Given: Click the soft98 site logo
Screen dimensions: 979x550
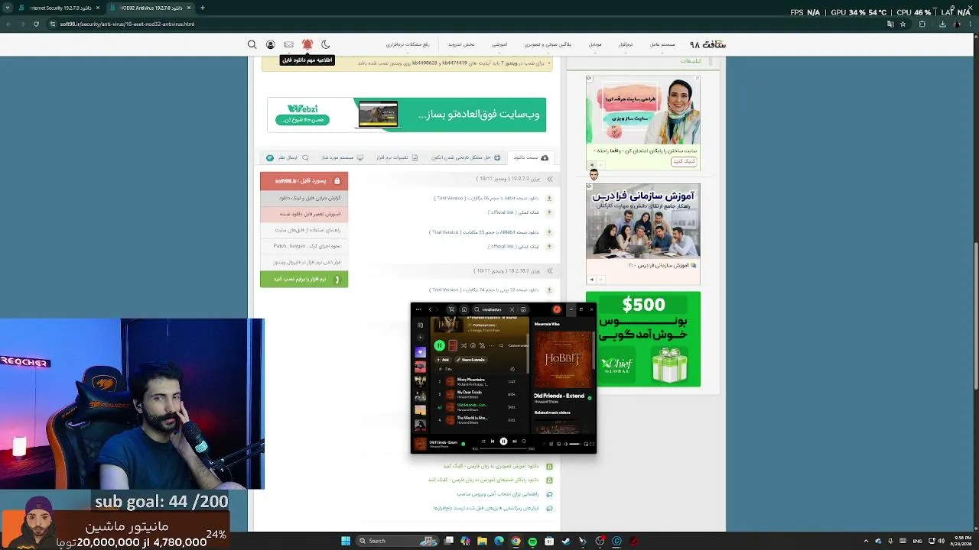Looking at the screenshot, I should [707, 44].
